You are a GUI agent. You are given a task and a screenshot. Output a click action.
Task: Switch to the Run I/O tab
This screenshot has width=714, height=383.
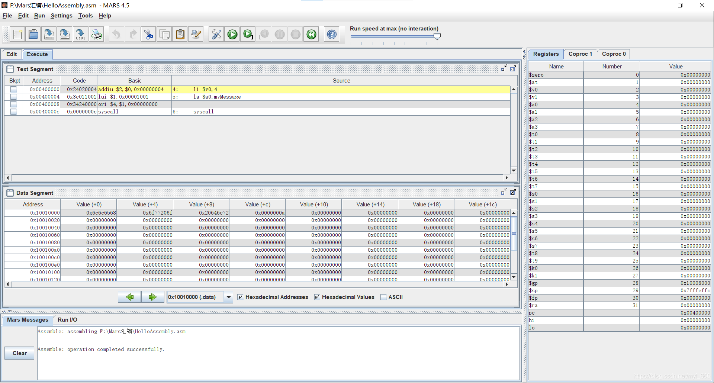(x=67, y=320)
